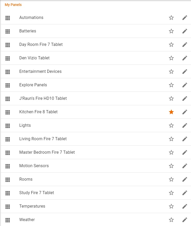
Task: Click the pencil icon on the Lights row
Action: tap(185, 125)
